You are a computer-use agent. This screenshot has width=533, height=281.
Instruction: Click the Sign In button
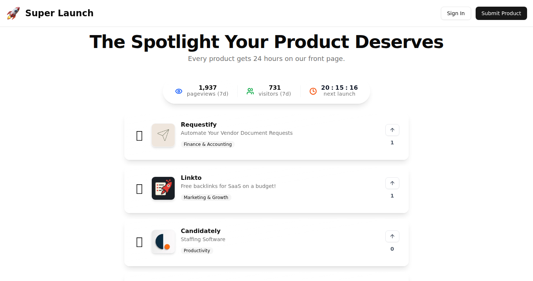pyautogui.click(x=456, y=13)
